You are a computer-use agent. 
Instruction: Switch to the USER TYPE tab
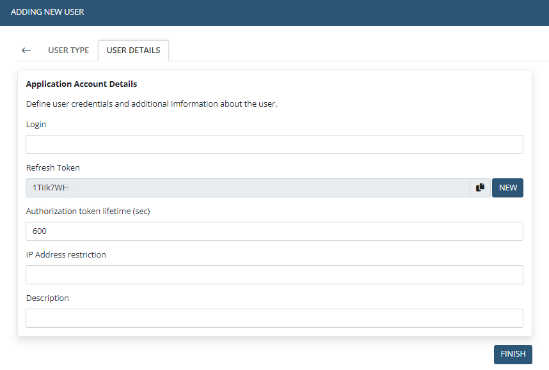[68, 50]
